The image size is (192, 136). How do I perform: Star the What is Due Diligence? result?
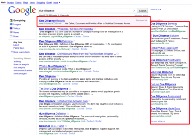coord(67,66)
